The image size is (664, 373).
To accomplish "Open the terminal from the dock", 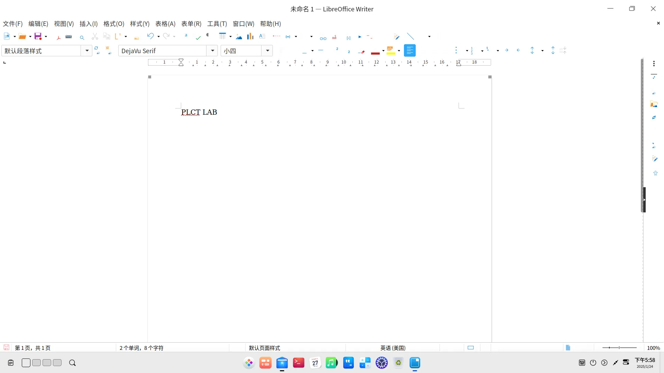I will [x=298, y=363].
